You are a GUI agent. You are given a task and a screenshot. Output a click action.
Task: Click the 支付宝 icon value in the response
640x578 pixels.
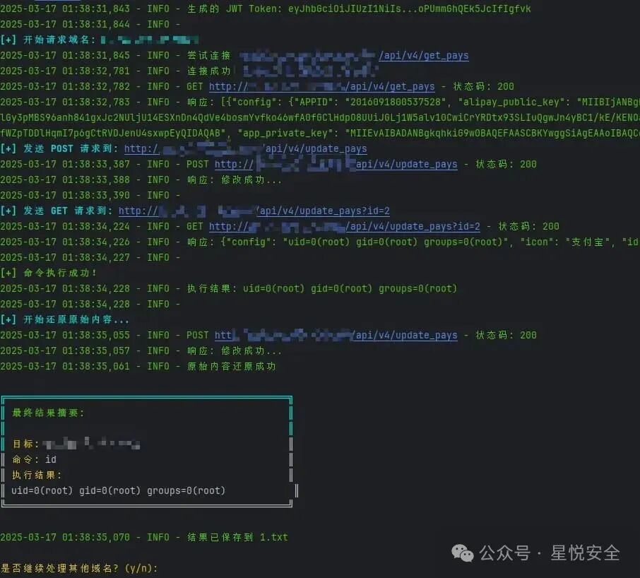point(587,242)
